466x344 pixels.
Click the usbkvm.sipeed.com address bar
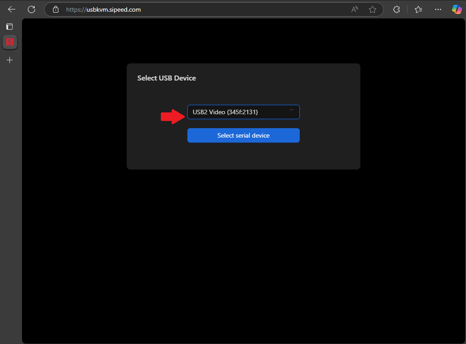(x=214, y=9)
